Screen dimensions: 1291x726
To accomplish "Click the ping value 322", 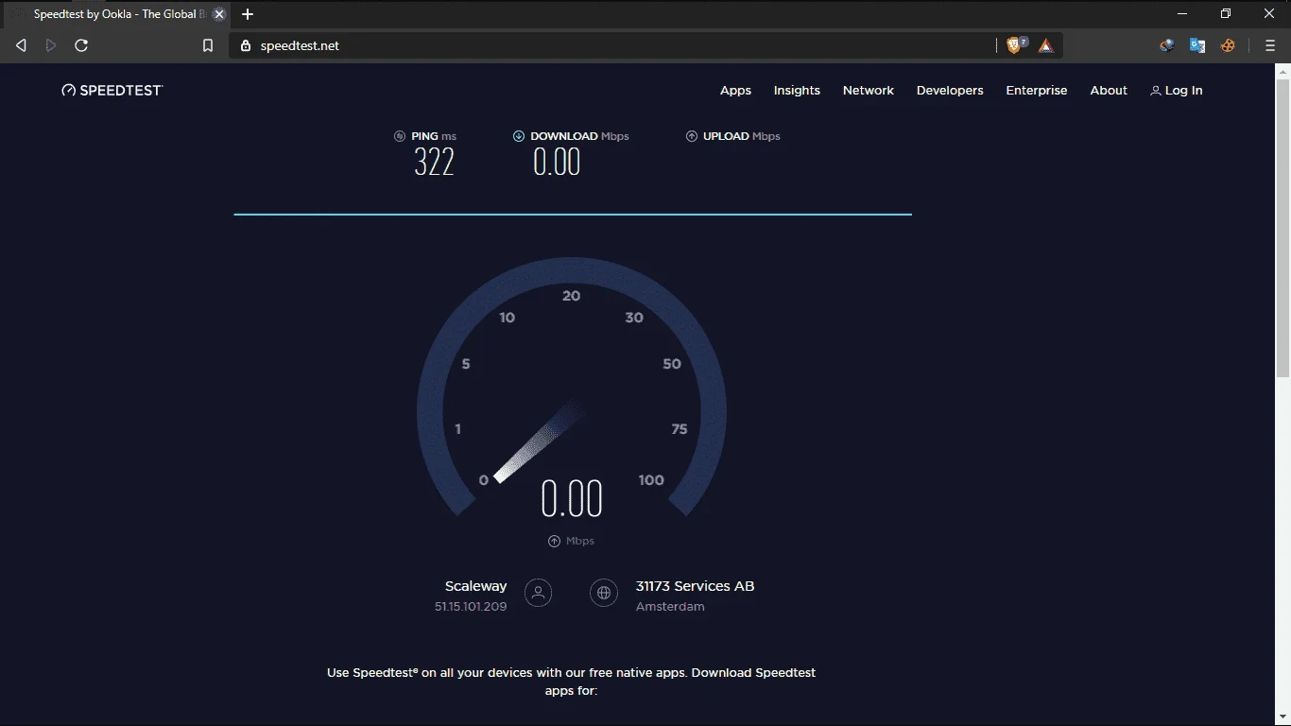I will 435,163.
